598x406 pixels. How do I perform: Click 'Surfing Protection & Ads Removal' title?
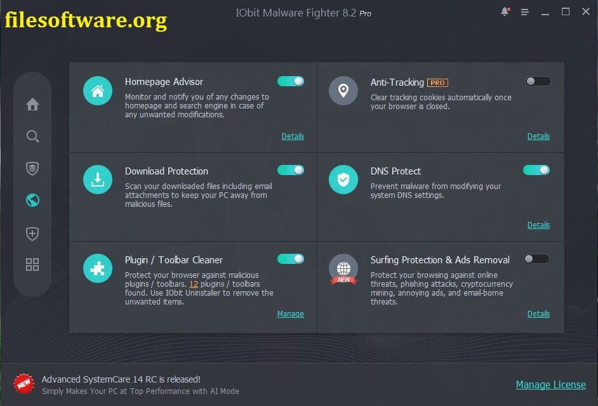coord(440,260)
